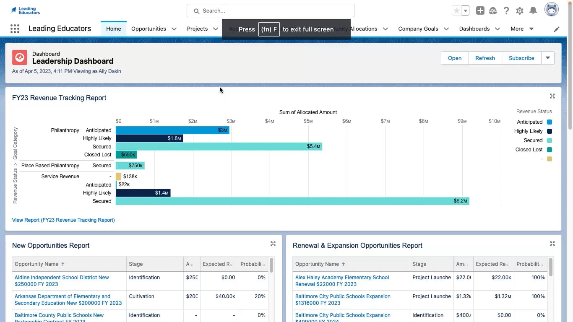The image size is (573, 322).
Task: Expand the Projects tab dropdown chevron
Action: point(215,29)
